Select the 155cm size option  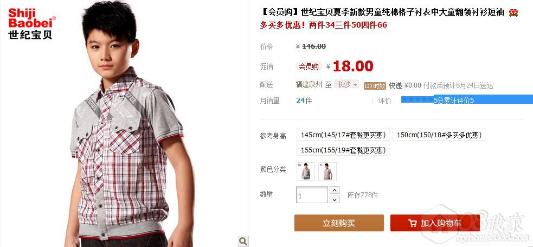pos(343,150)
